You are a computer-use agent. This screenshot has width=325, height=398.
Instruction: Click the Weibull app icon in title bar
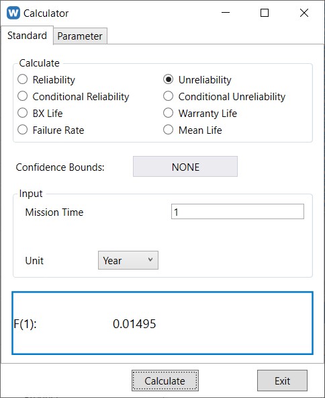click(x=13, y=13)
